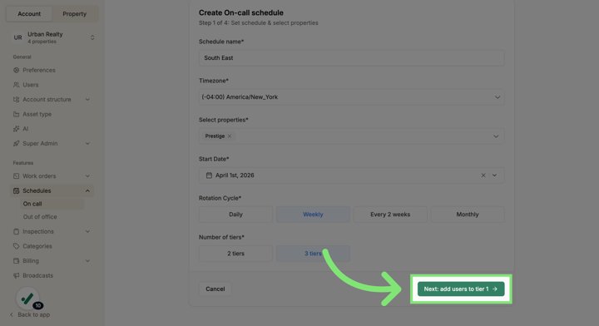Click the Schedules calendar icon in the sidebar
599x326 pixels.
pos(16,190)
